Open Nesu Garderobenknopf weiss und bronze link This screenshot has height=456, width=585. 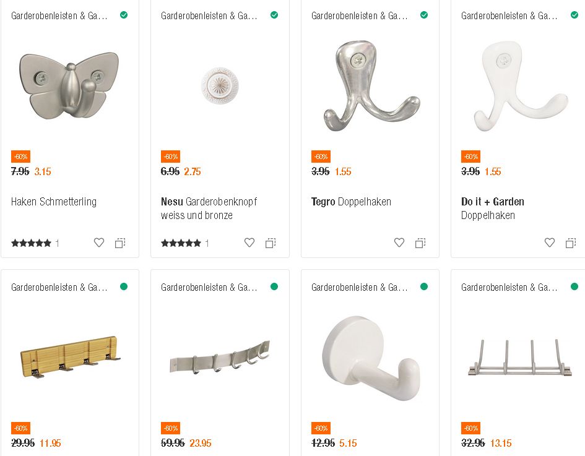point(209,209)
